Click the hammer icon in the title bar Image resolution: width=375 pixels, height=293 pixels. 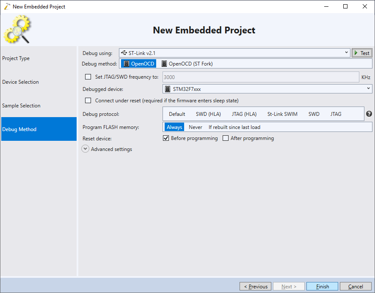click(7, 6)
